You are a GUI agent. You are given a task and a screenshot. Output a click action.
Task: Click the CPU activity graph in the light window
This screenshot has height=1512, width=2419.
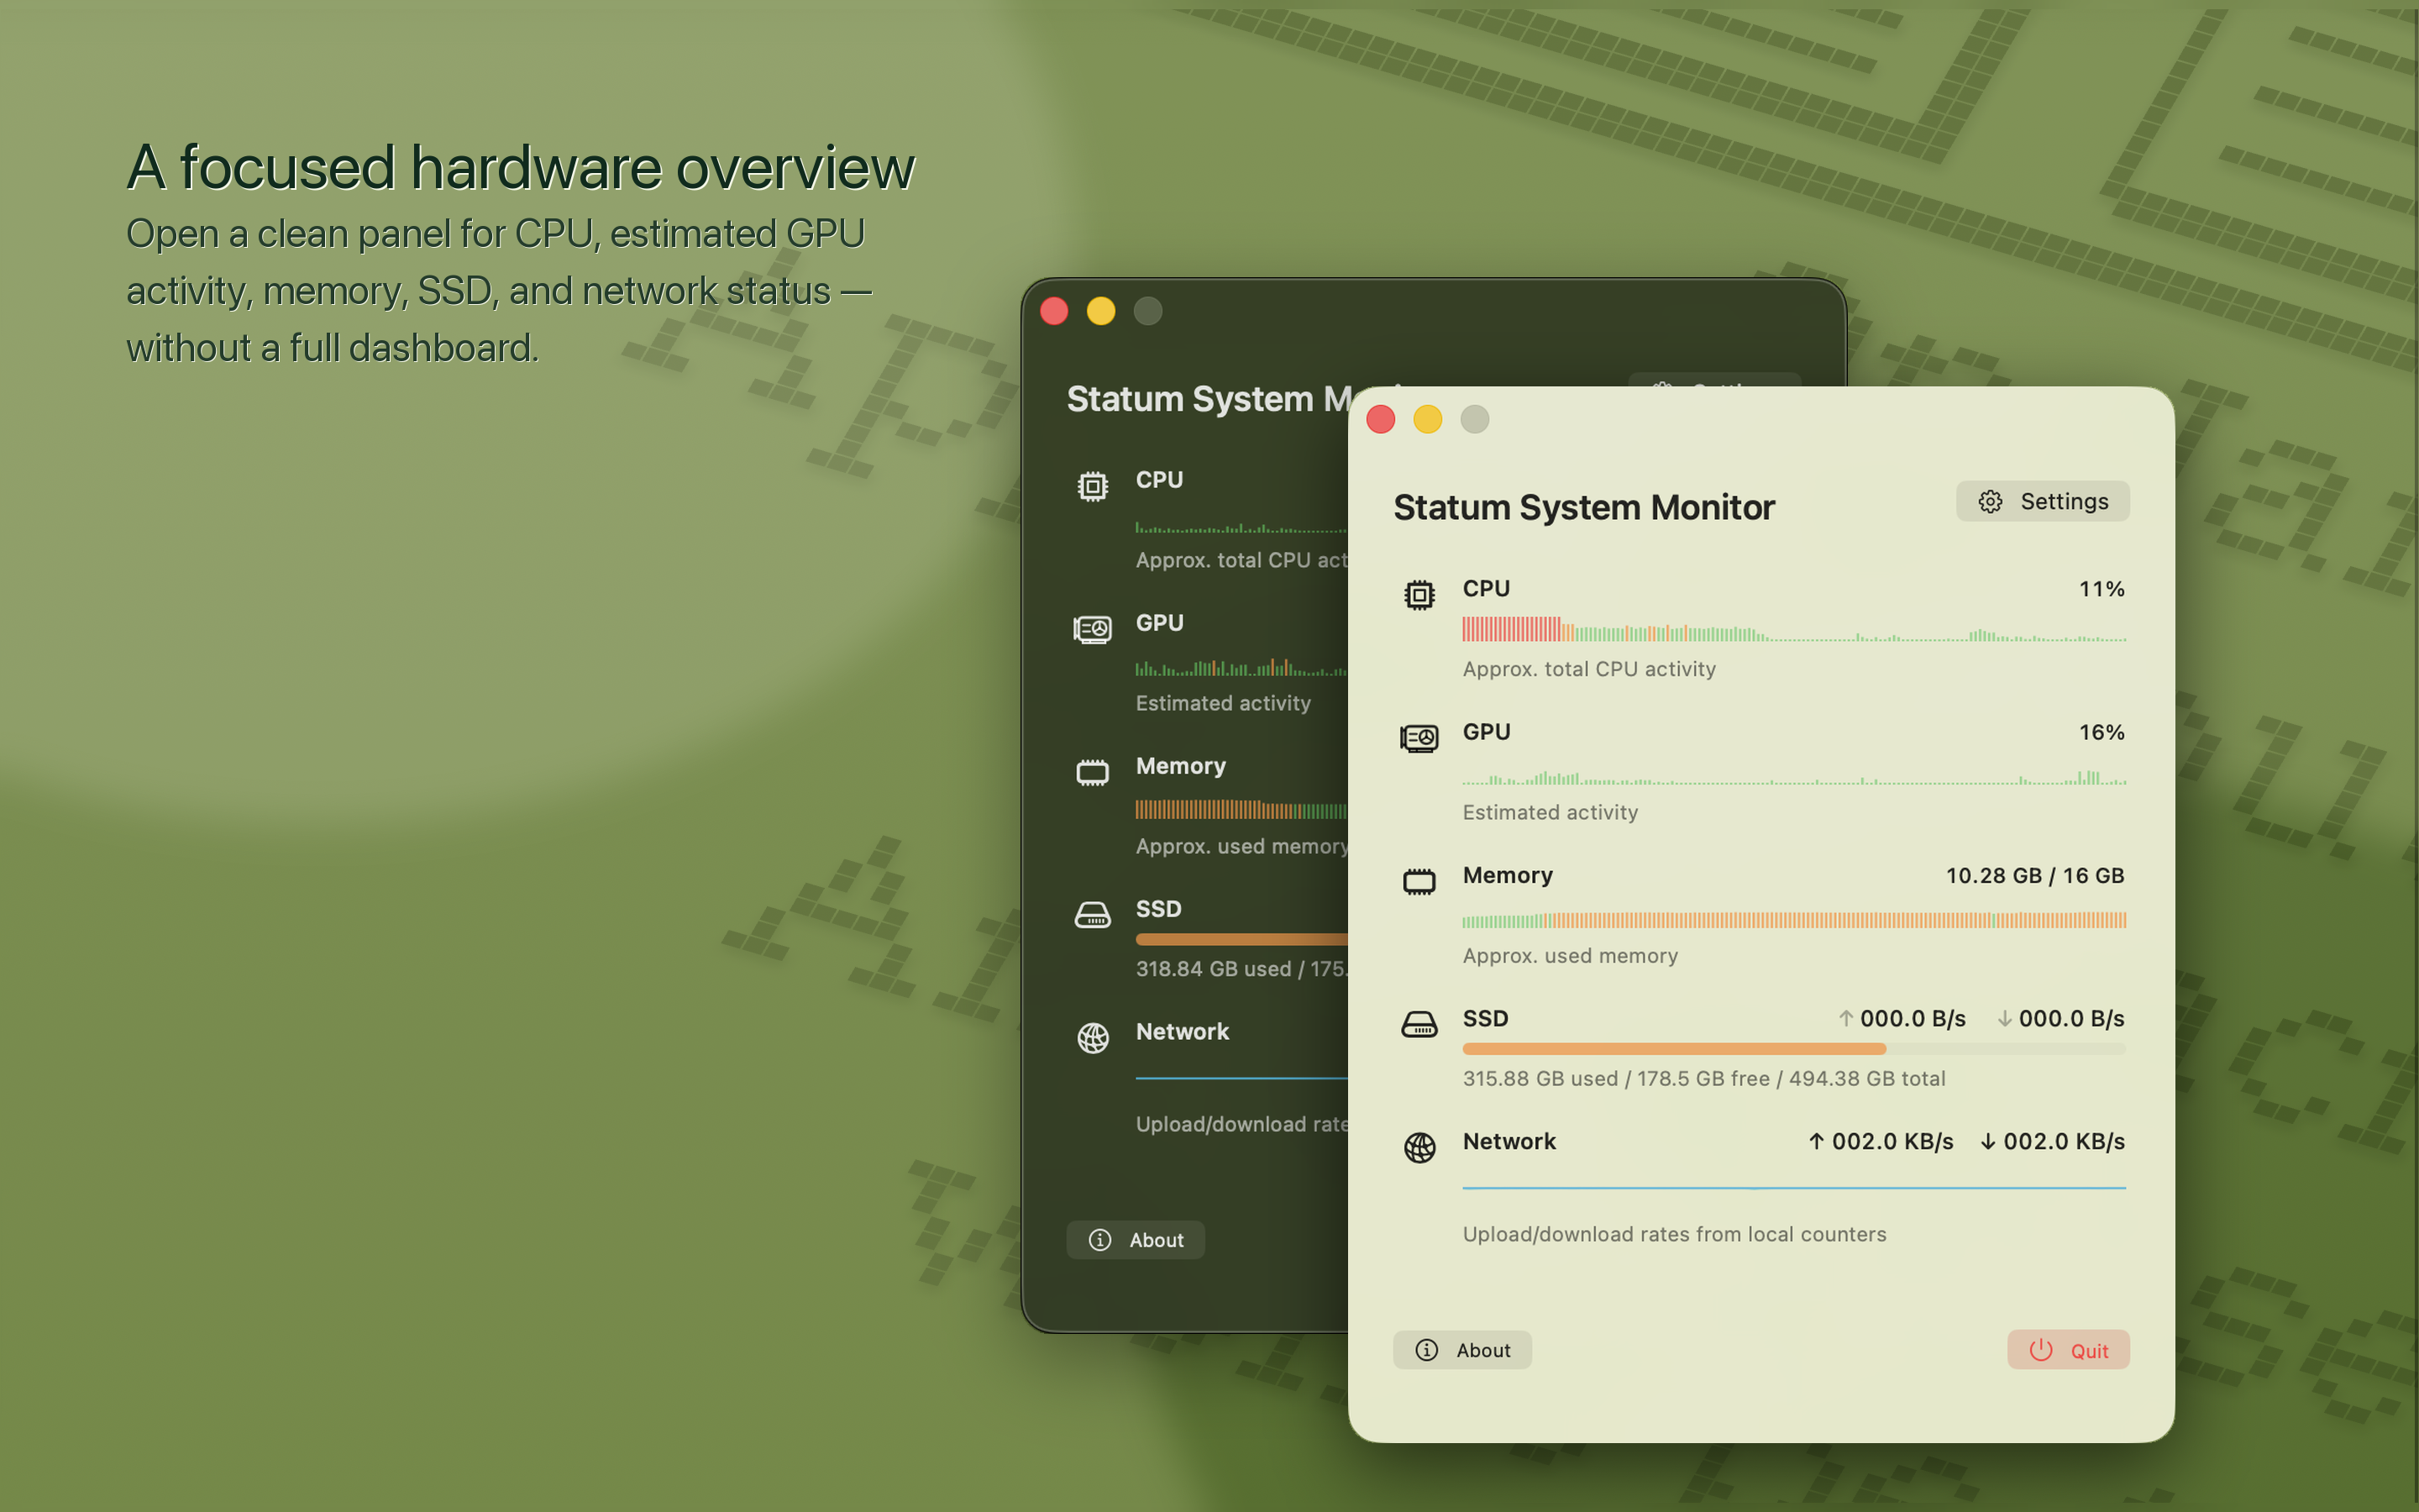point(1793,629)
